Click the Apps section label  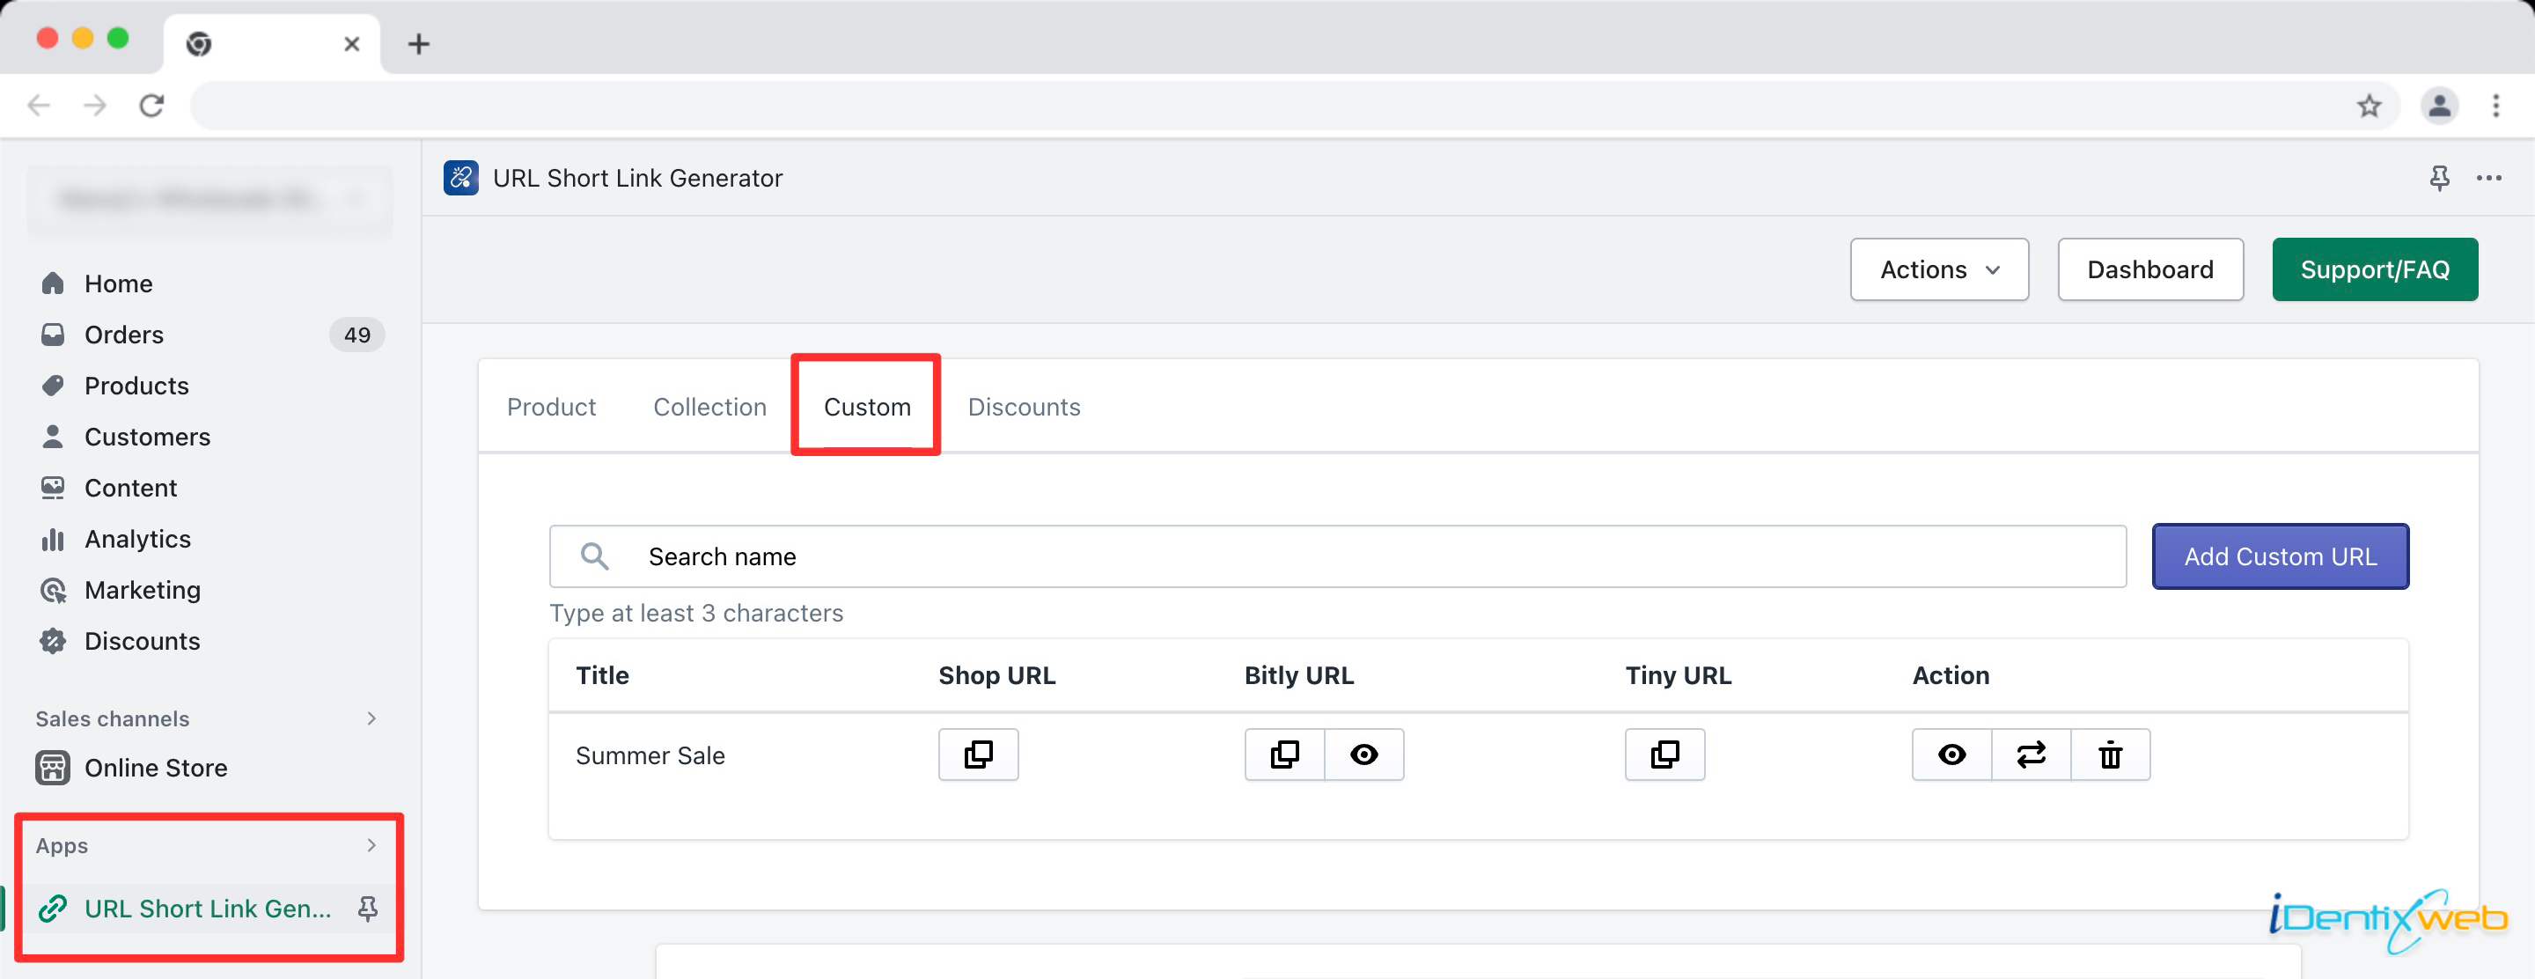[62, 846]
